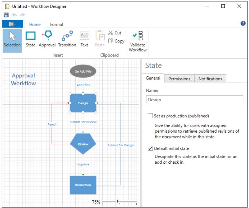Choose the Approval shape tool
249x208 pixels.
pyautogui.click(x=47, y=39)
